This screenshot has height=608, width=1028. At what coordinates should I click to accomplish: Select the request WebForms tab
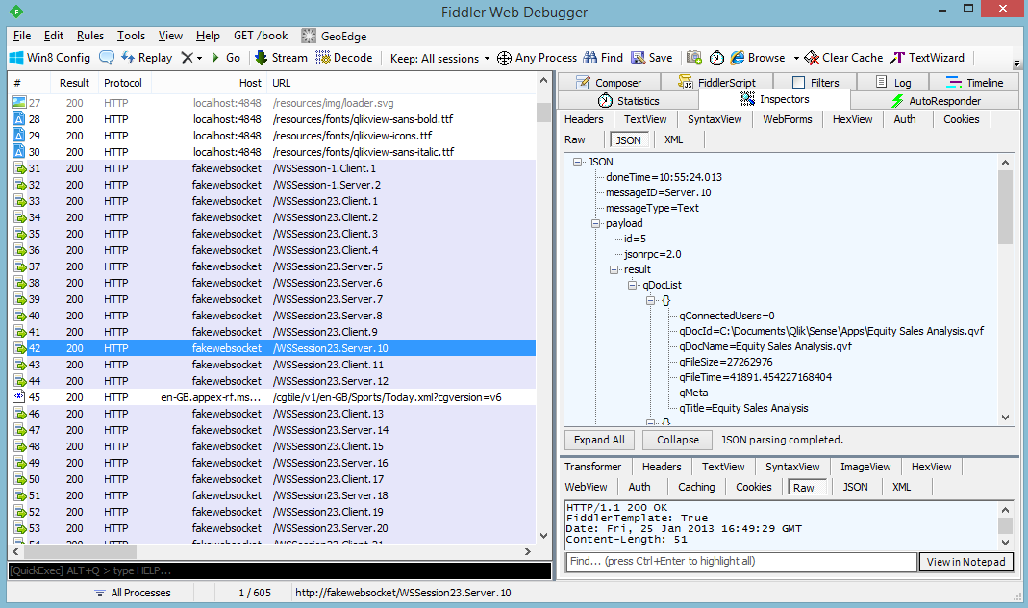[x=787, y=119]
